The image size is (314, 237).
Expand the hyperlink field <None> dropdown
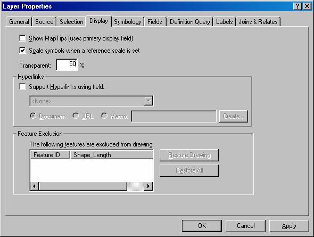148,101
